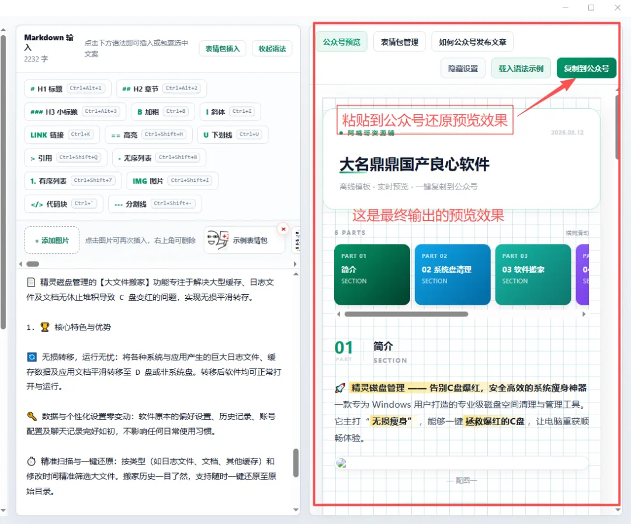Click the trophy emoji before 核心特色与优势
The width and height of the screenshot is (631, 524).
point(44,327)
